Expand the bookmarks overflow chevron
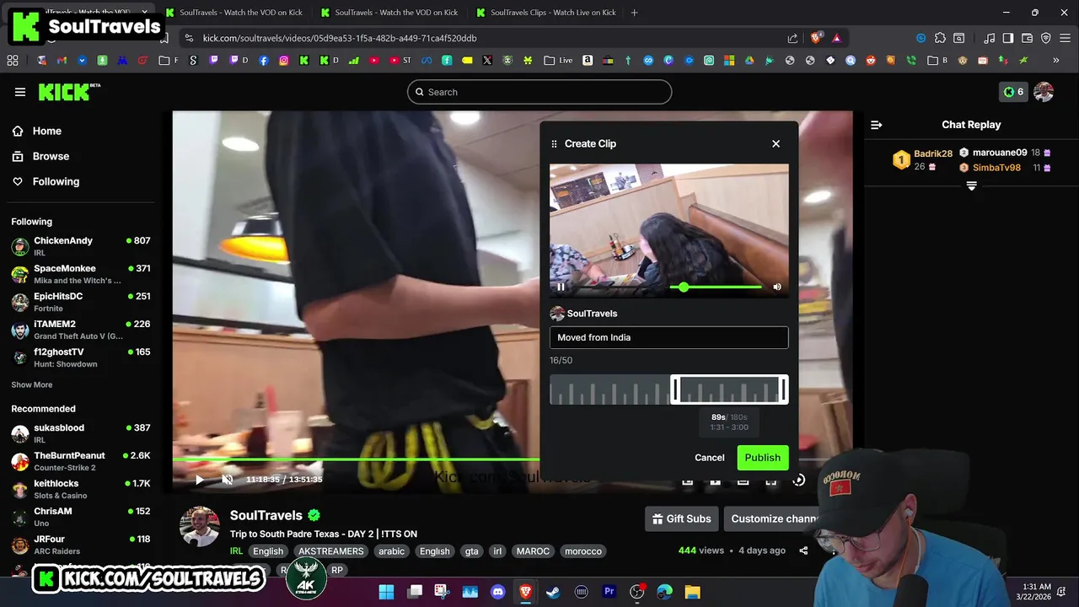 pos(1055,61)
